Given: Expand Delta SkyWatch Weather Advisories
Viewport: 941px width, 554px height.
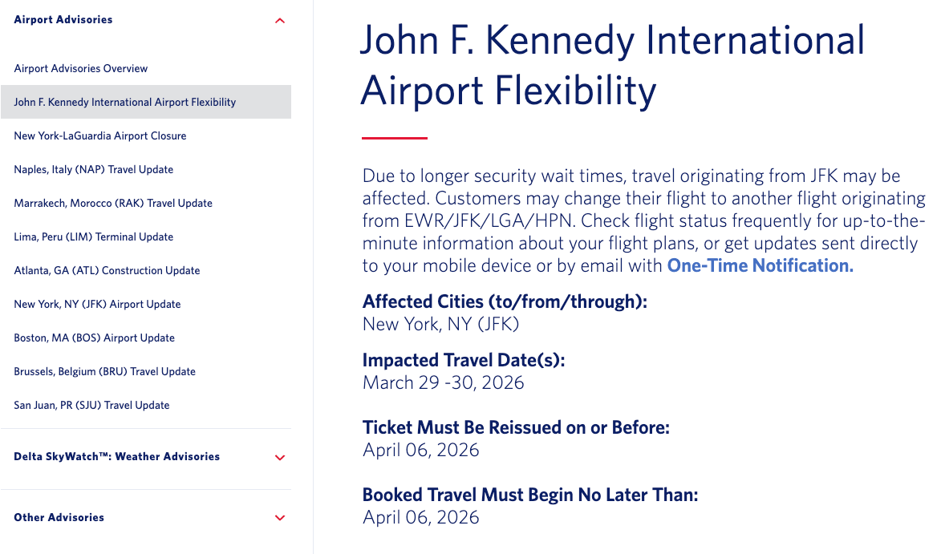Looking at the screenshot, I should (279, 456).
